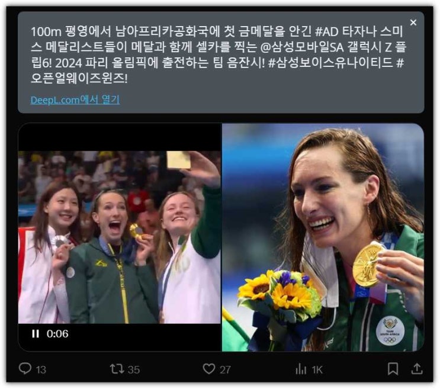Open the swimmer with gold medal photo

pyautogui.click(x=323, y=237)
